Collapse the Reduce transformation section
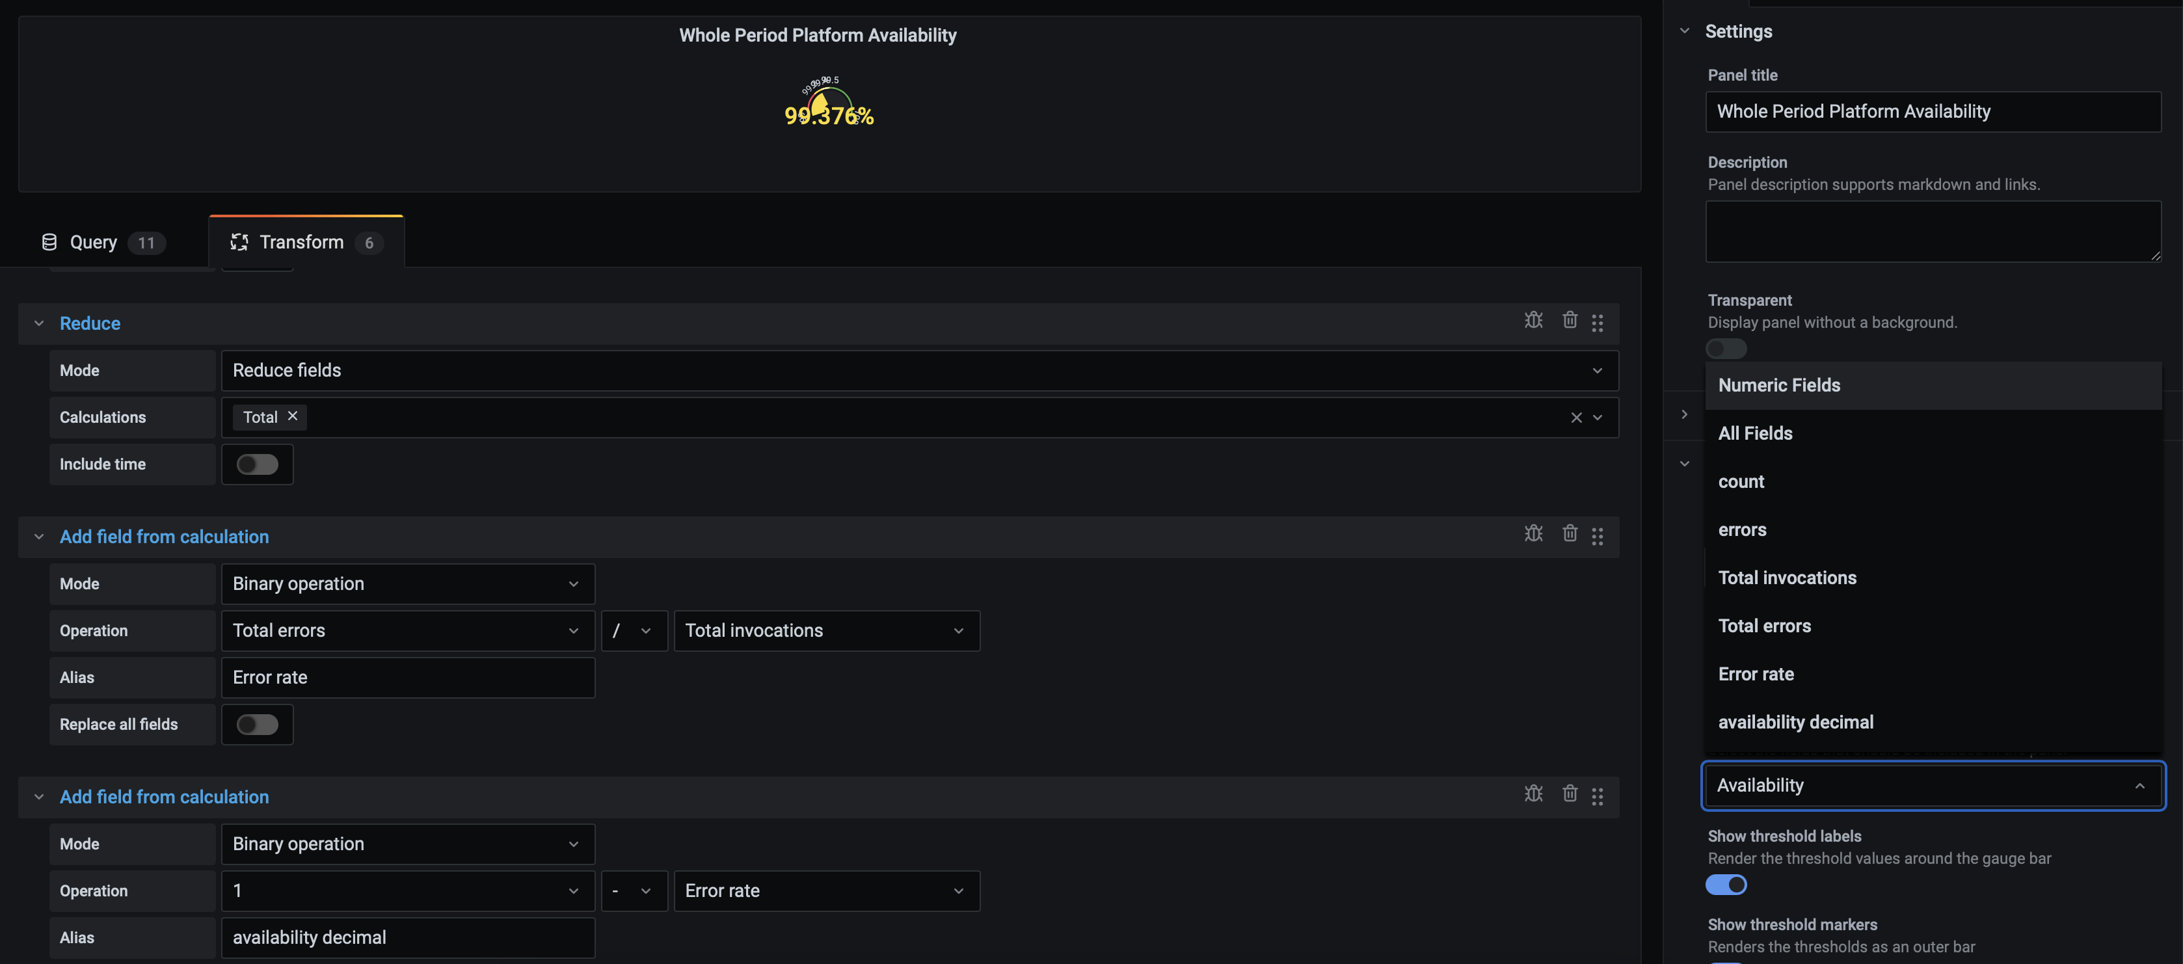Screen dimensions: 2183x964 tap(38, 323)
